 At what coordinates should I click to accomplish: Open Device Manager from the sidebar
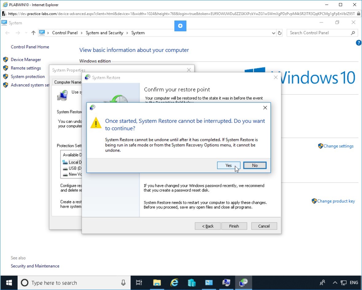tap(26, 60)
